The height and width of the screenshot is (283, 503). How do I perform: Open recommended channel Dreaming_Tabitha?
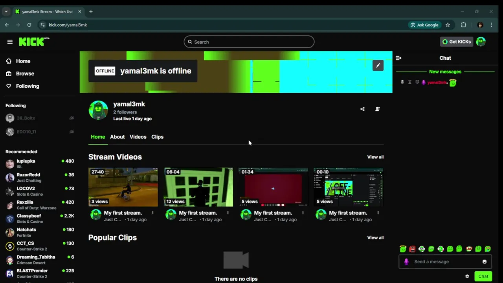[x=40, y=260]
